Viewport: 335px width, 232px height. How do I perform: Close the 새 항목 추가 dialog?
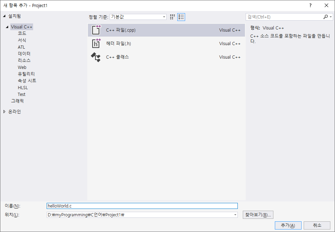pos(326,6)
